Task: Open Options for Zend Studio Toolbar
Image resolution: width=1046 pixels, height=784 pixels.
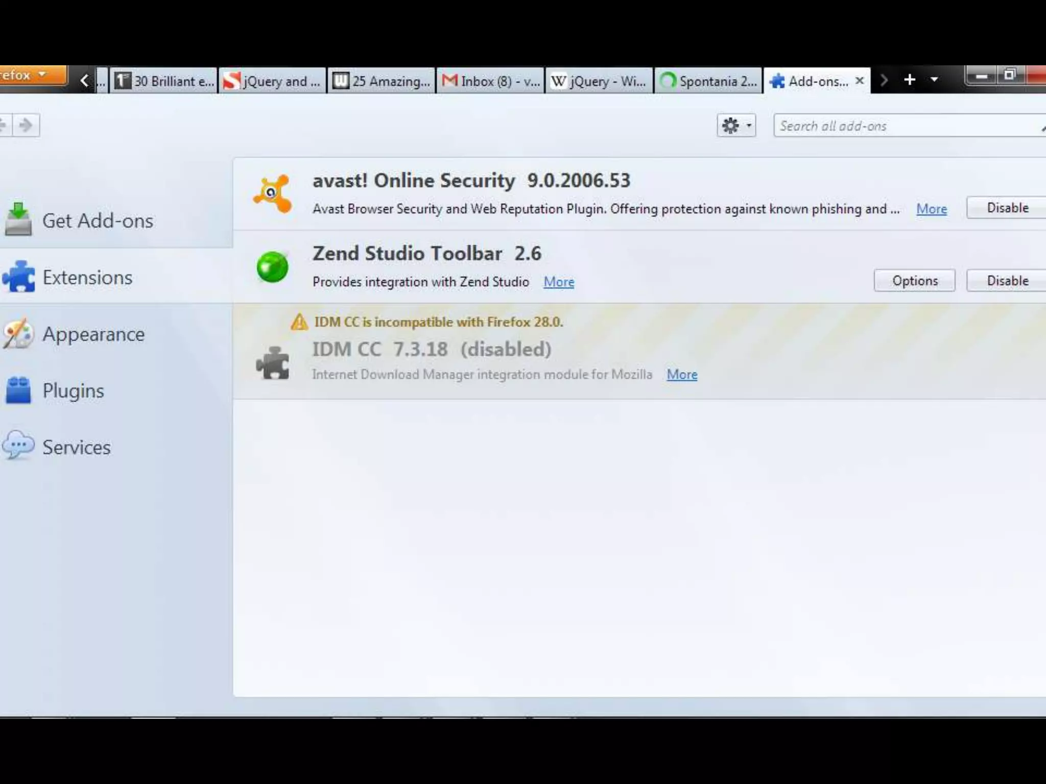Action: point(915,281)
